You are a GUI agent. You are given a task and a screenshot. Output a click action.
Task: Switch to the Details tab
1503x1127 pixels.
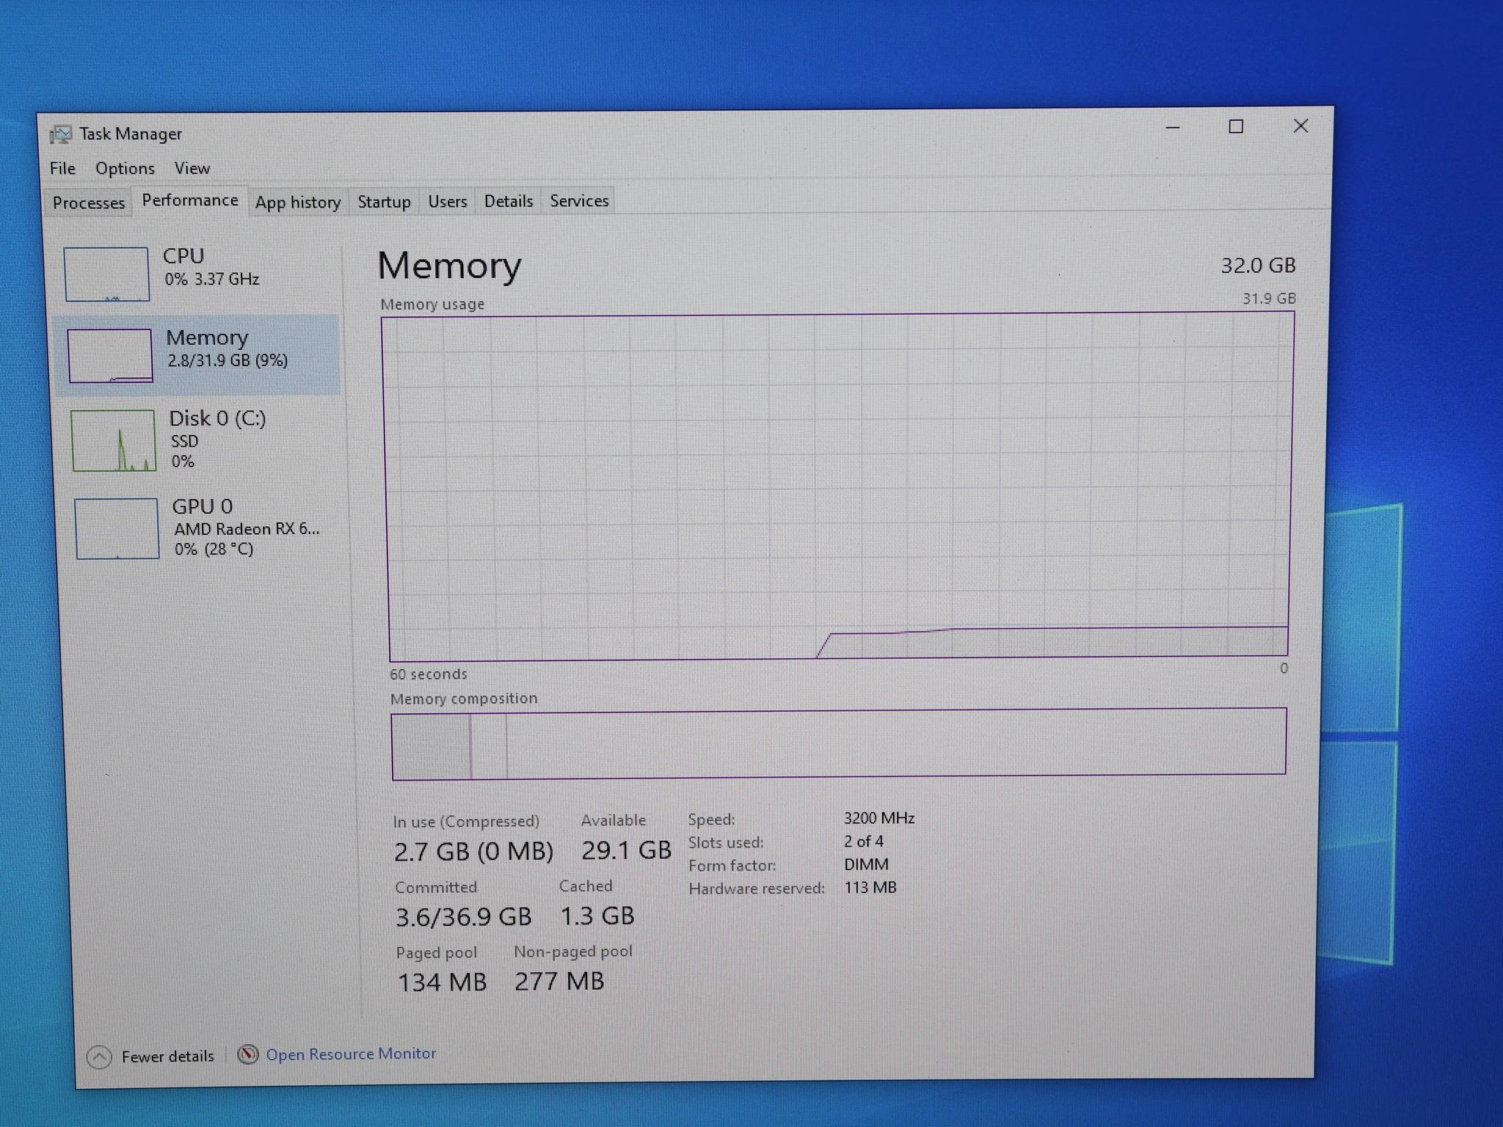tap(509, 201)
